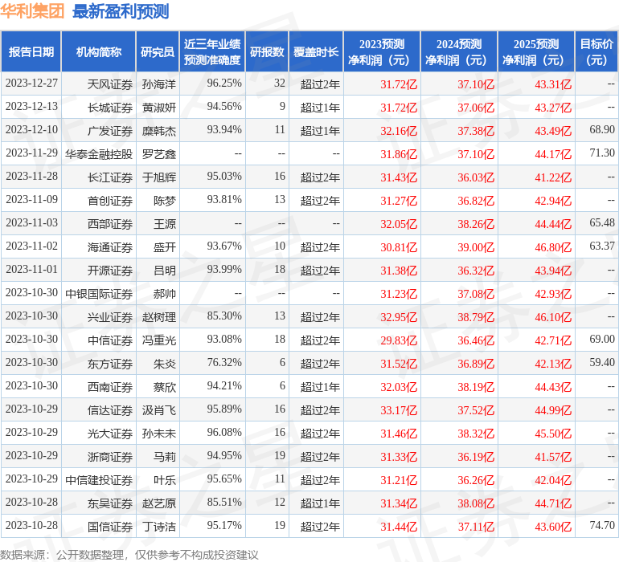Viewport: 619px width, 562px height.
Task: Select the 近三年业绩预测准确度 header
Action: 212,51
